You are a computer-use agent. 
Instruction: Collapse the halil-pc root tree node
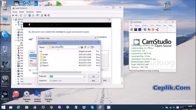(13, 20)
